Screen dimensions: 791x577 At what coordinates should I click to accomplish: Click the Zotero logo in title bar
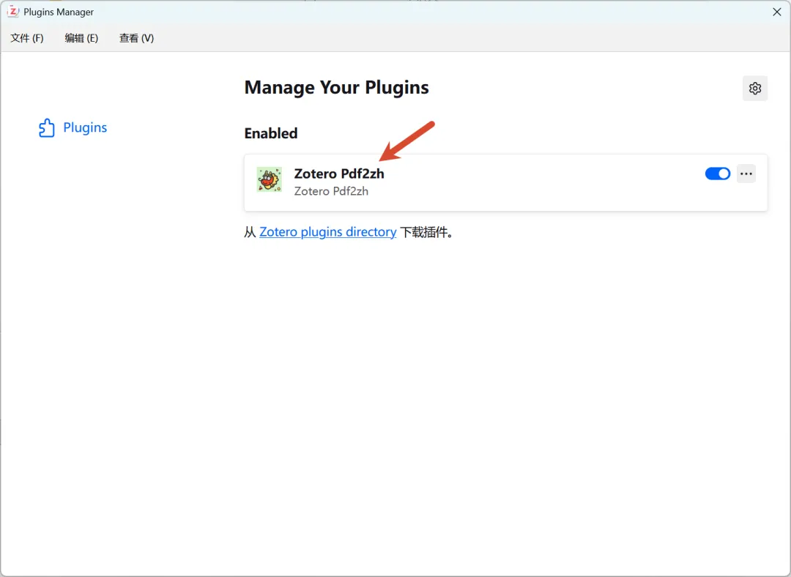[13, 12]
